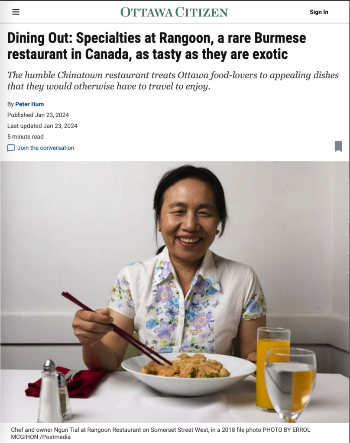The height and width of the screenshot is (443, 350).
Task: Click the 5 minute read label
Action: 26,137
